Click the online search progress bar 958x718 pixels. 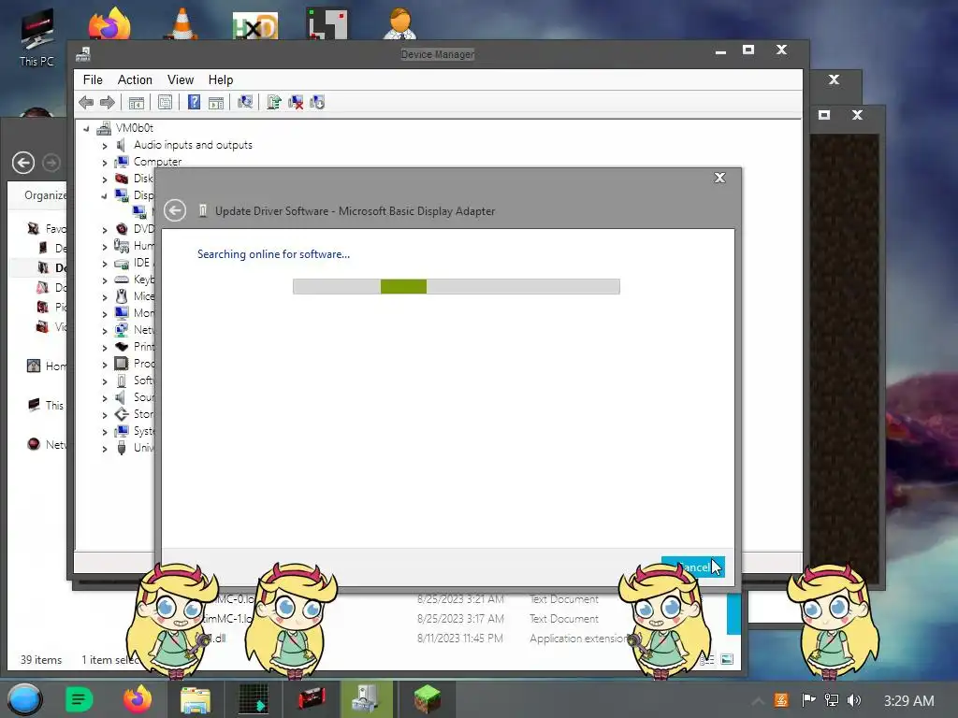(457, 286)
